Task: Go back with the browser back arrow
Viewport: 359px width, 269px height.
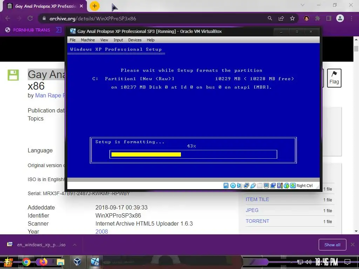Action: [8, 18]
